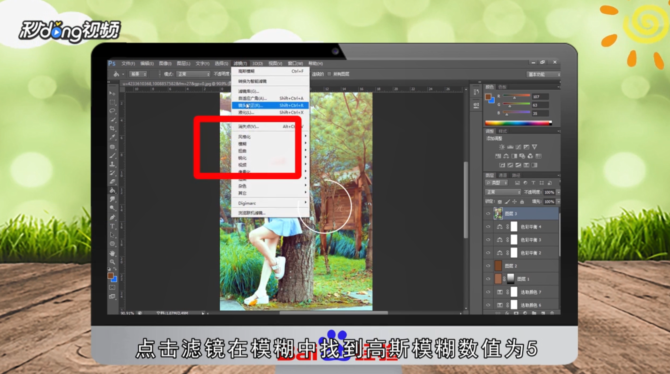Select the Zoom magnifier tool
This screenshot has height=374, width=670.
tap(112, 262)
